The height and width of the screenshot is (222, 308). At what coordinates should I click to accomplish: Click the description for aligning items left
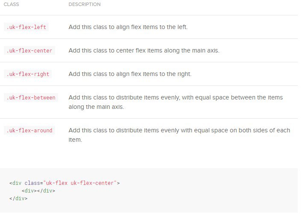pyautogui.click(x=128, y=27)
